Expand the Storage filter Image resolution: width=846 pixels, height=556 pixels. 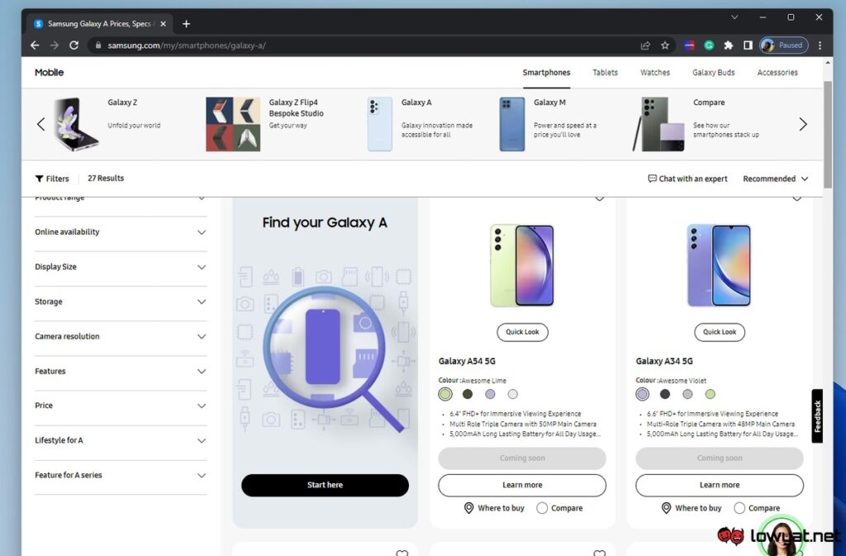coord(121,302)
